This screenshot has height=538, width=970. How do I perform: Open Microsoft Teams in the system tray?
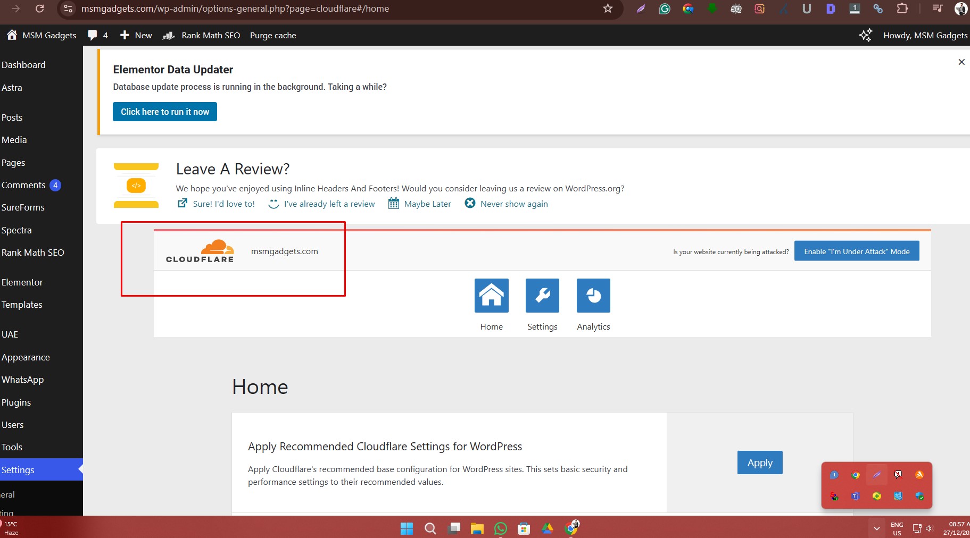[855, 496]
